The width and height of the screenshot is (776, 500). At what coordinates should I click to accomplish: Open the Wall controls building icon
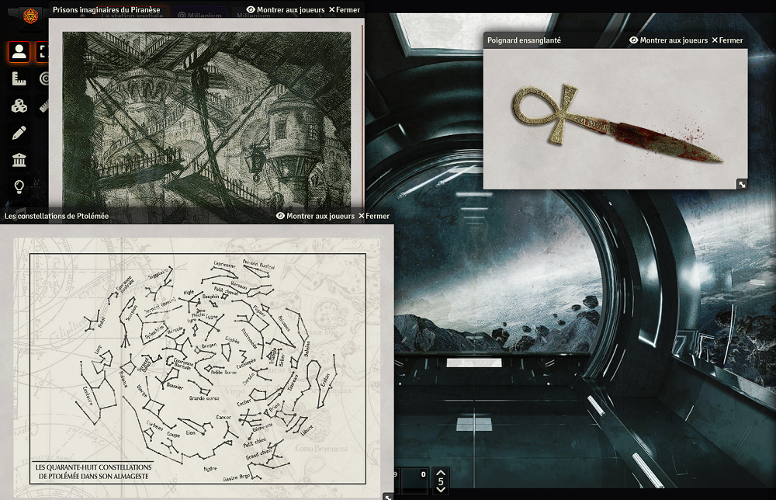click(20, 160)
